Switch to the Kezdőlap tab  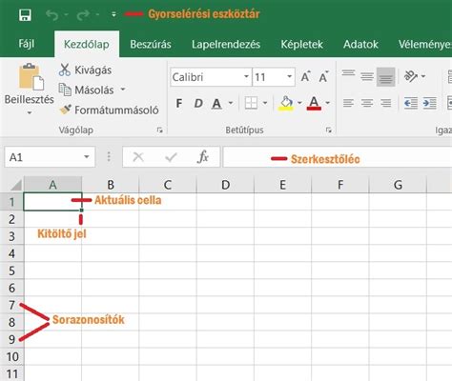click(x=87, y=44)
